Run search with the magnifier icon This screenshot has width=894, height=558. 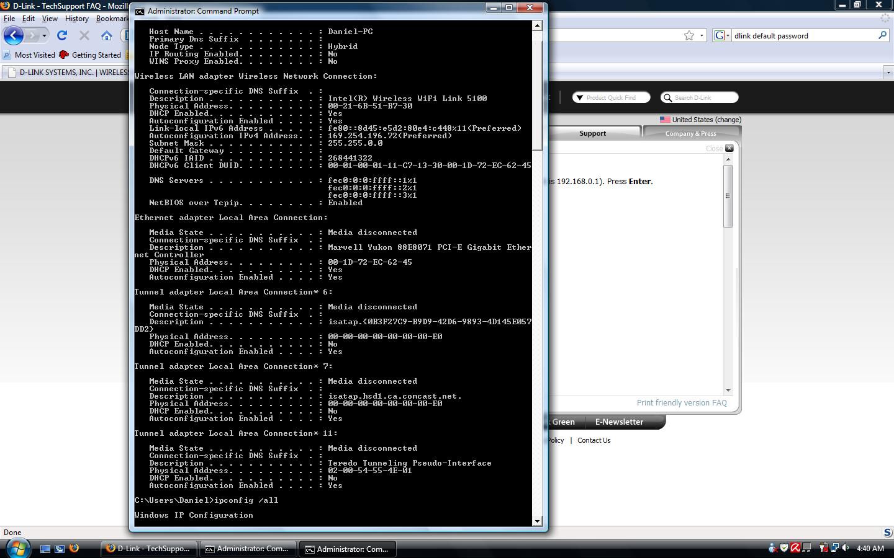(x=882, y=35)
